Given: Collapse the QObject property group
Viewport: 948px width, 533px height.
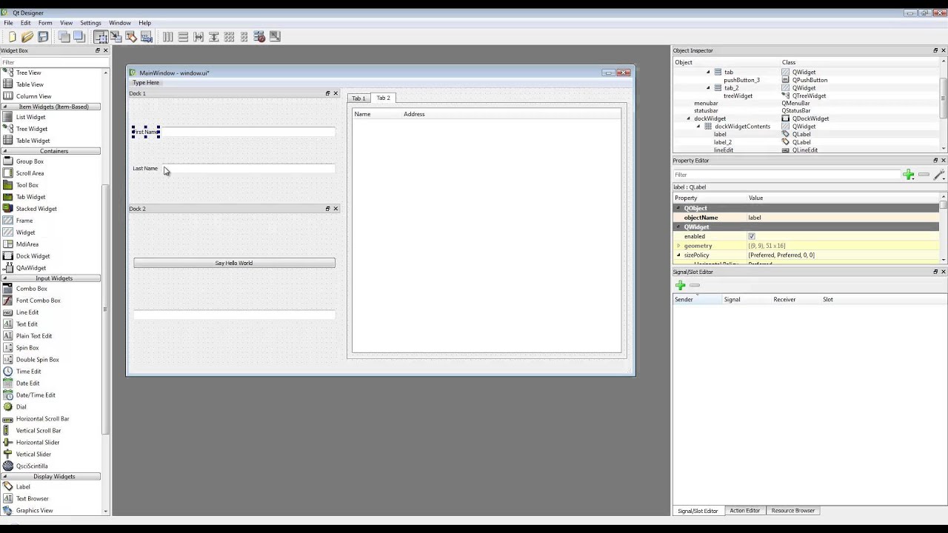Looking at the screenshot, I should point(678,208).
